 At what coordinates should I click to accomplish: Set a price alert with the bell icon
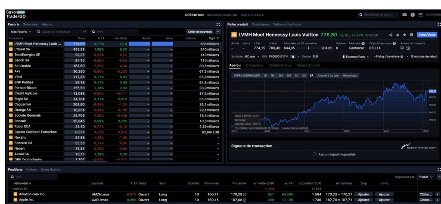click(398, 35)
